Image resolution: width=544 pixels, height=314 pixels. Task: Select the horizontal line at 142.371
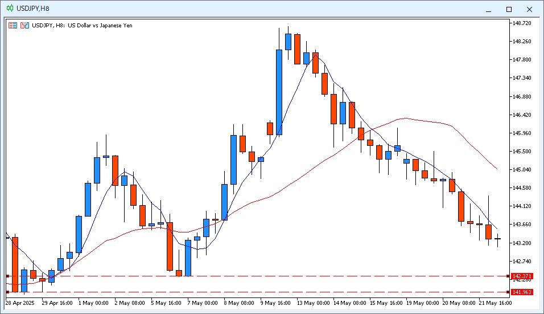coord(257,276)
